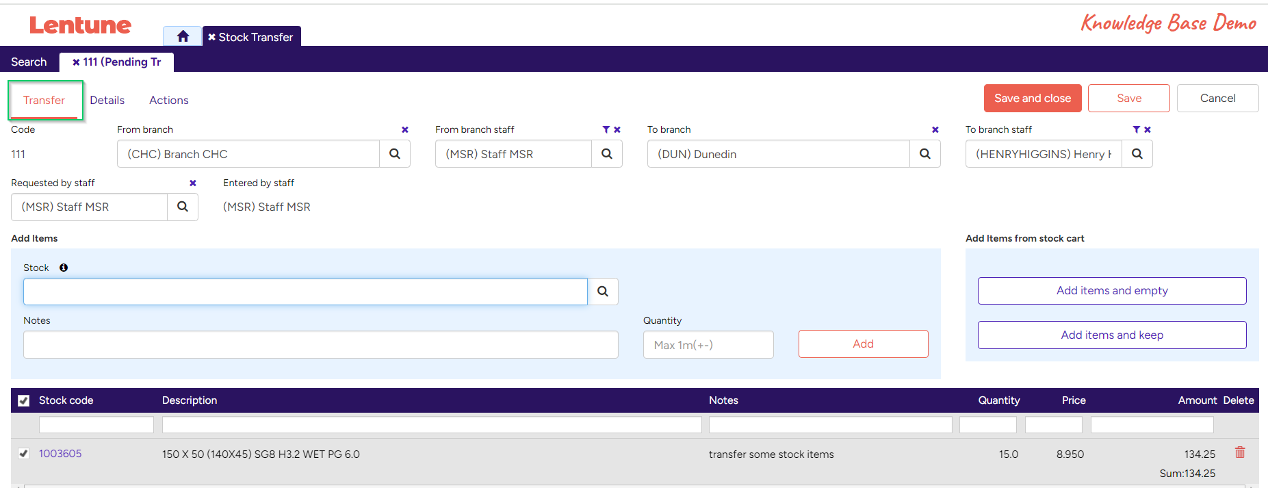Image resolution: width=1268 pixels, height=488 pixels.
Task: Focus the Quantity input field
Action: pyautogui.click(x=708, y=344)
